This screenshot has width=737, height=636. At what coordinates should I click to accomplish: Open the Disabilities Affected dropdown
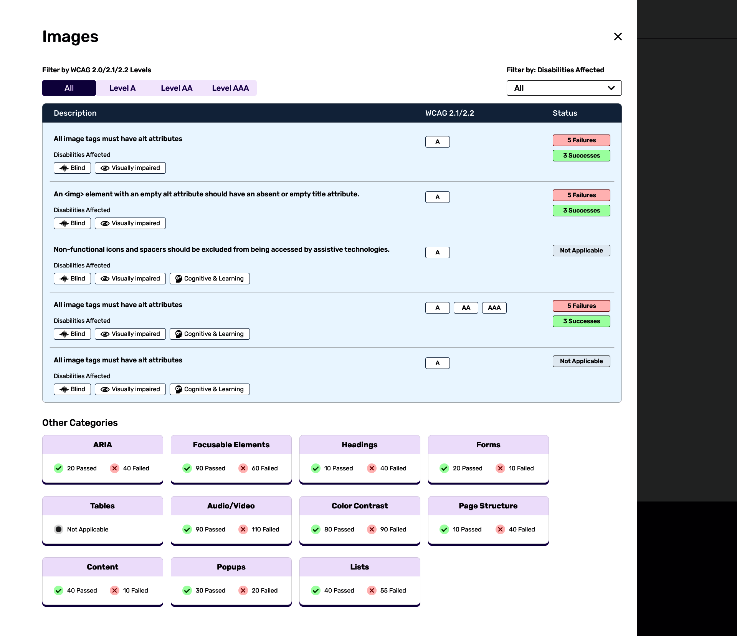tap(563, 88)
